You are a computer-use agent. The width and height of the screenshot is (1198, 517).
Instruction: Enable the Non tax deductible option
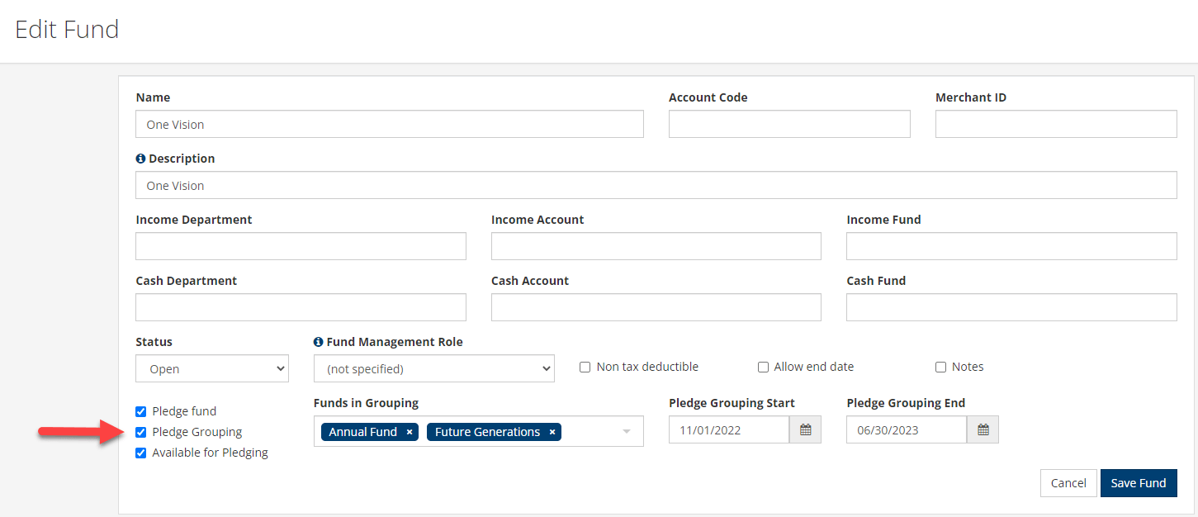585,367
